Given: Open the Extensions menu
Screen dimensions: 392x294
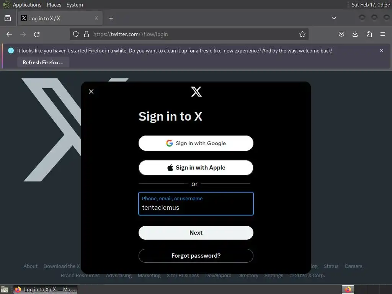Looking at the screenshot, I should point(369,34).
